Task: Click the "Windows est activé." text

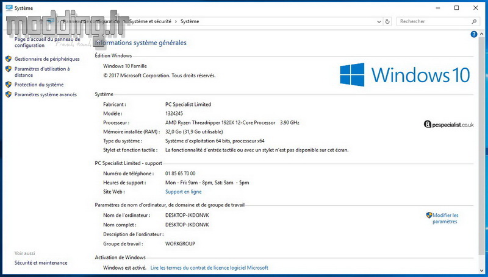Action: coord(124,268)
